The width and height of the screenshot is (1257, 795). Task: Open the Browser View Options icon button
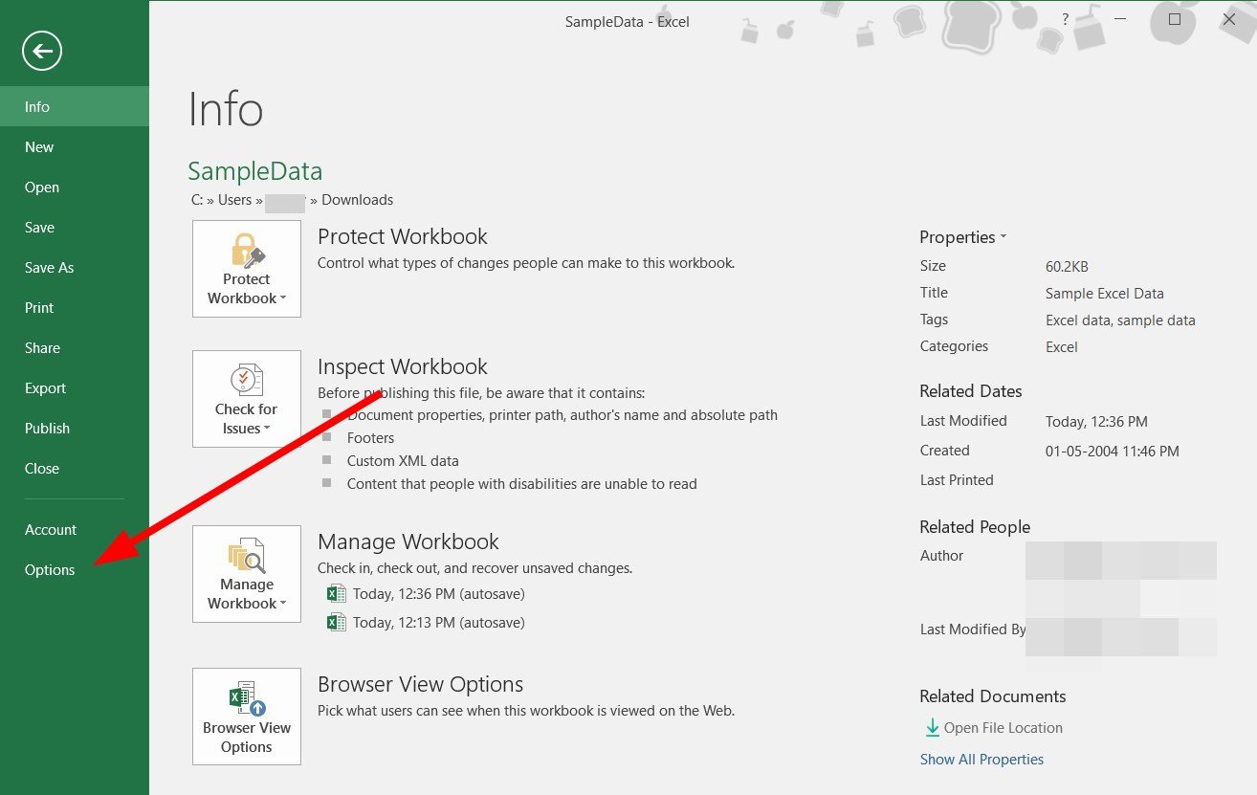click(247, 717)
